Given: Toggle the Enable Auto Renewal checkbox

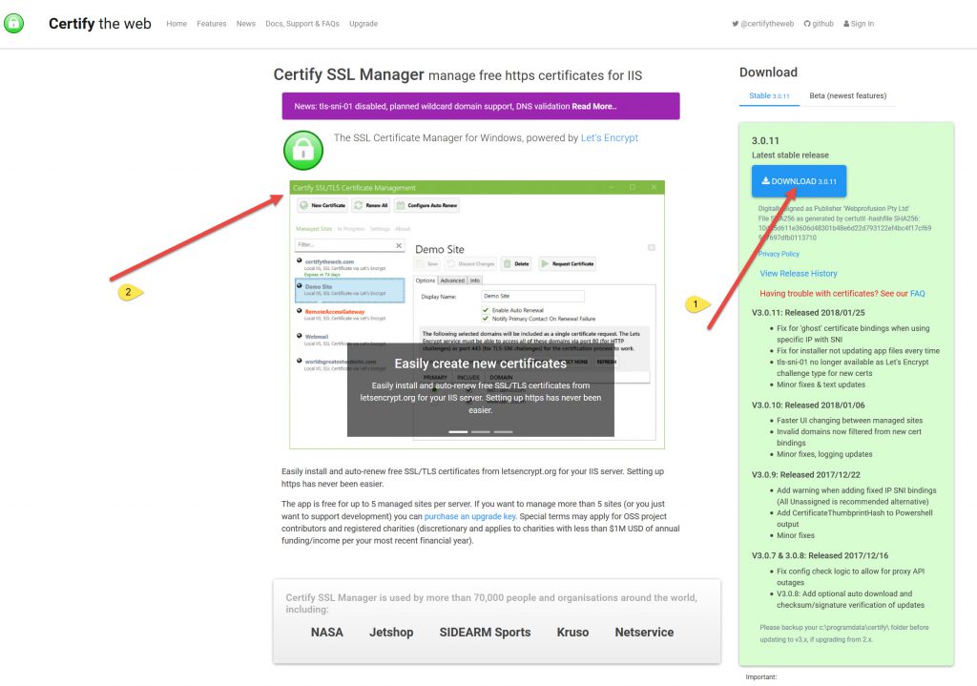Looking at the screenshot, I should click(x=486, y=310).
